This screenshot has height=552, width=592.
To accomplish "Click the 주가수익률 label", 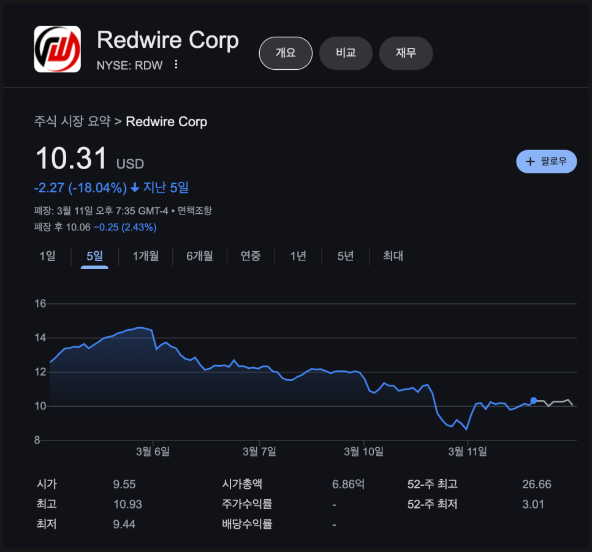I will coord(247,504).
